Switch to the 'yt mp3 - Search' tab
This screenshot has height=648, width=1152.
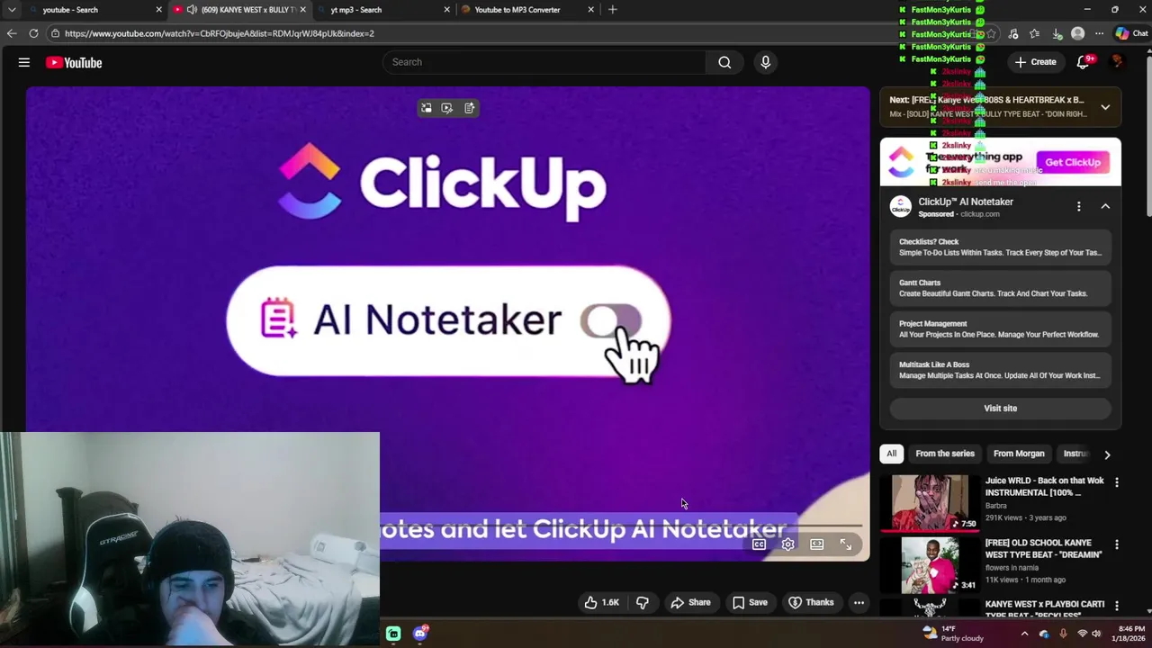pyautogui.click(x=382, y=10)
